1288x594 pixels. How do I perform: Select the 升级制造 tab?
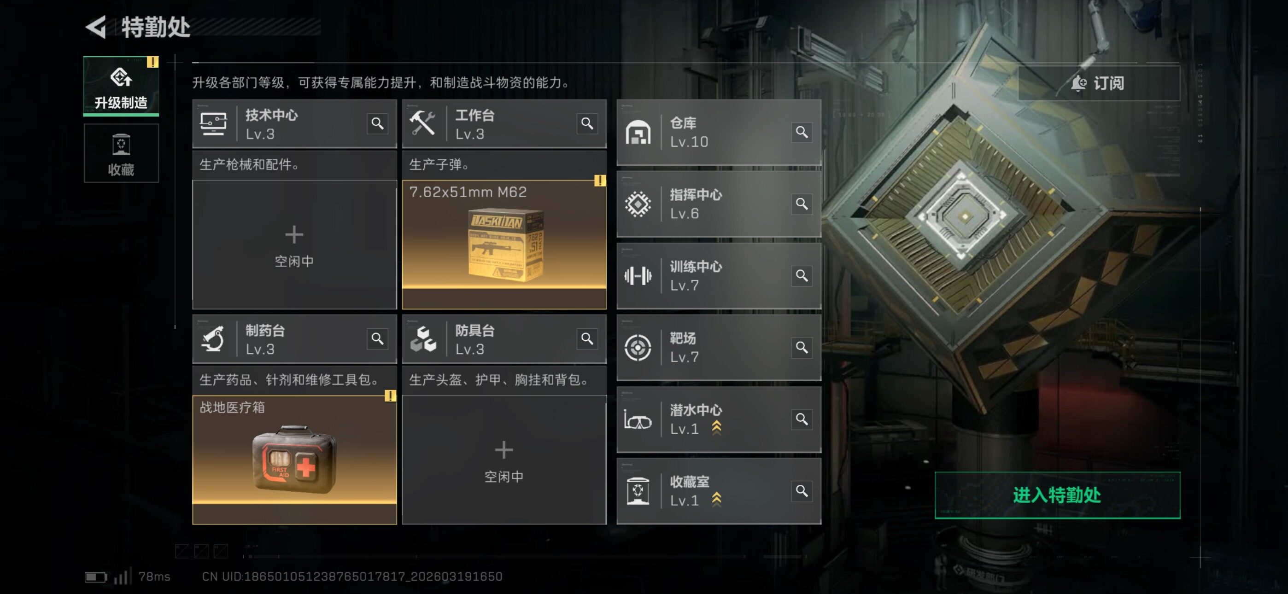pyautogui.click(x=121, y=86)
